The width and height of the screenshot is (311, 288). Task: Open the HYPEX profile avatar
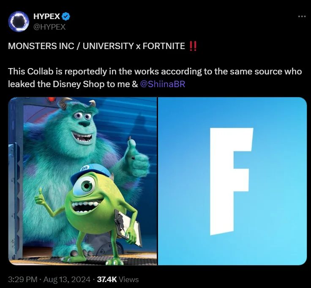pos(19,22)
